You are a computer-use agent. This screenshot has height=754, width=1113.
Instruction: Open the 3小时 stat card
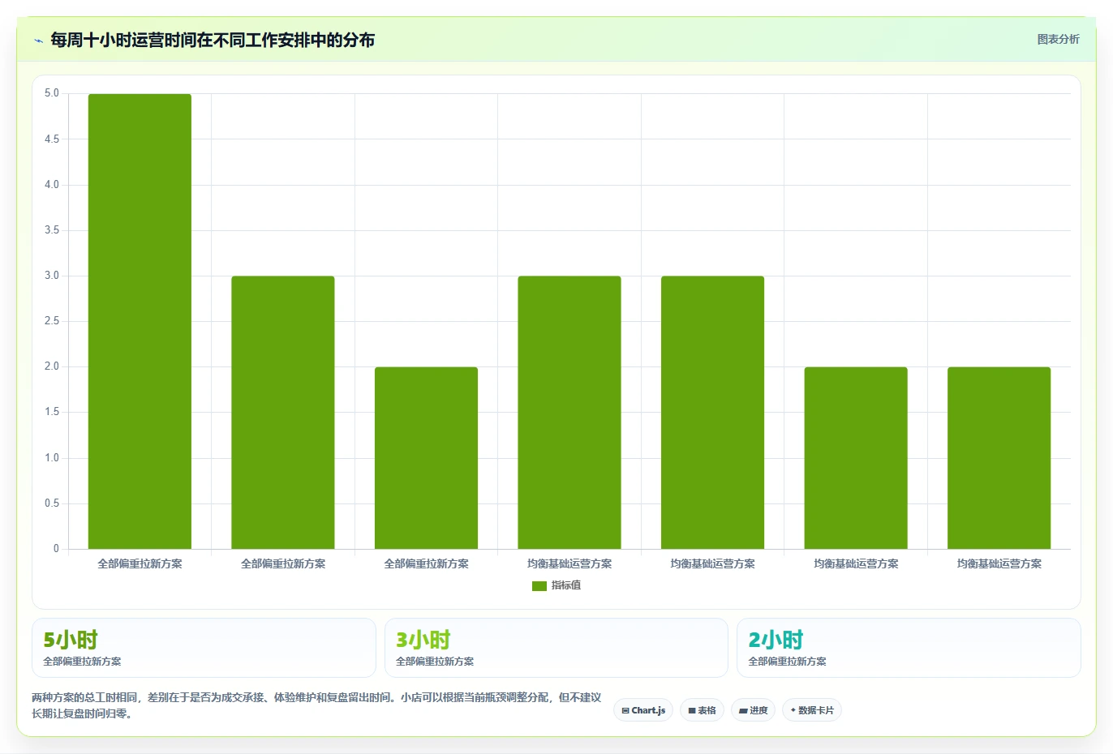(556, 648)
